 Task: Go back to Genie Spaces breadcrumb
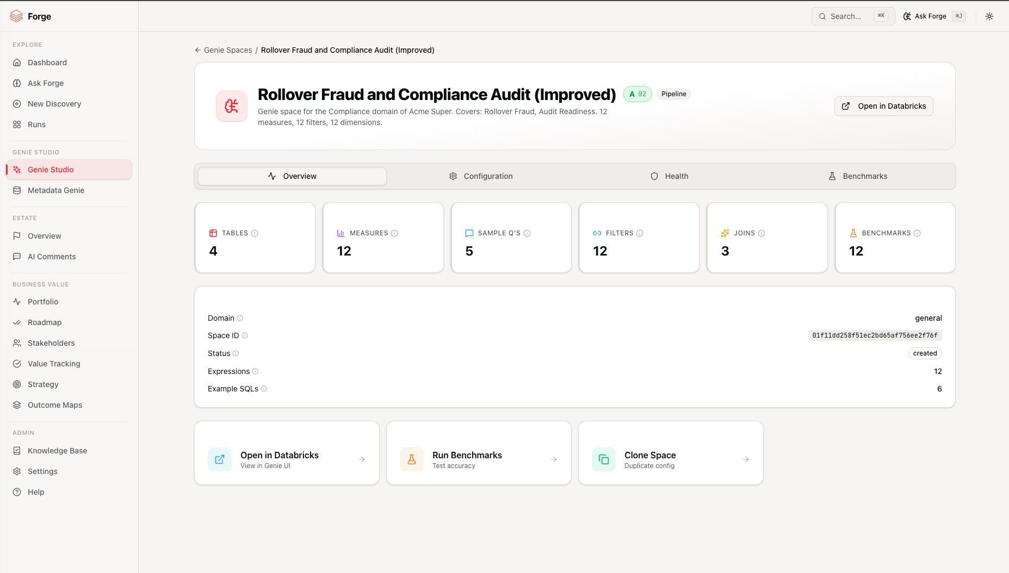tap(228, 50)
